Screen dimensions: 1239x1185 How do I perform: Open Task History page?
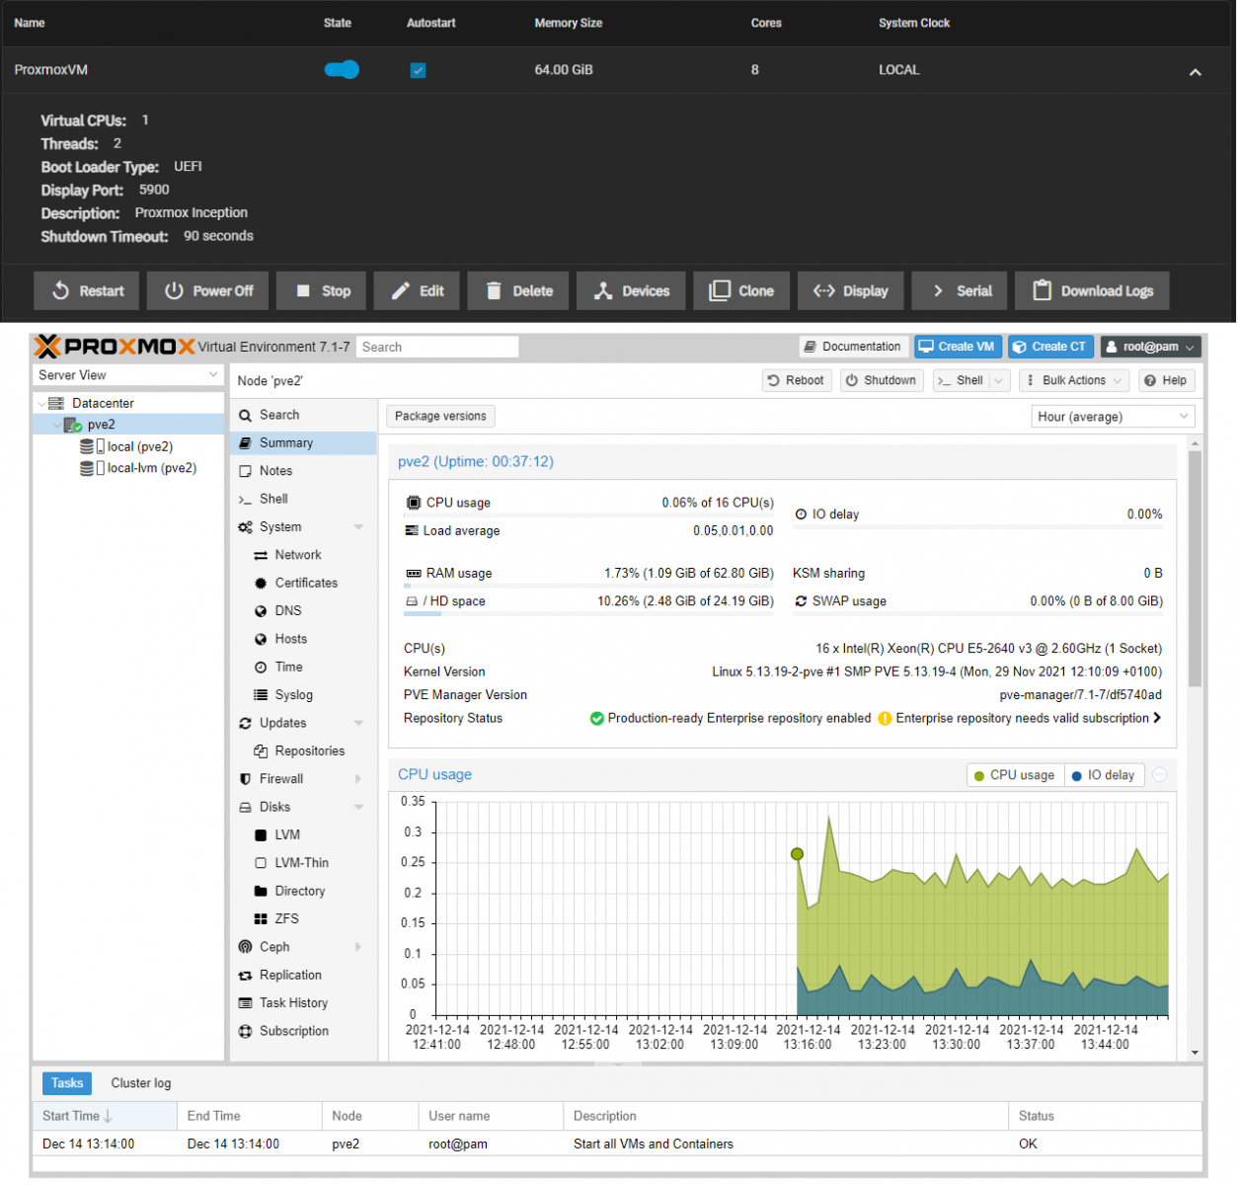(x=303, y=1003)
